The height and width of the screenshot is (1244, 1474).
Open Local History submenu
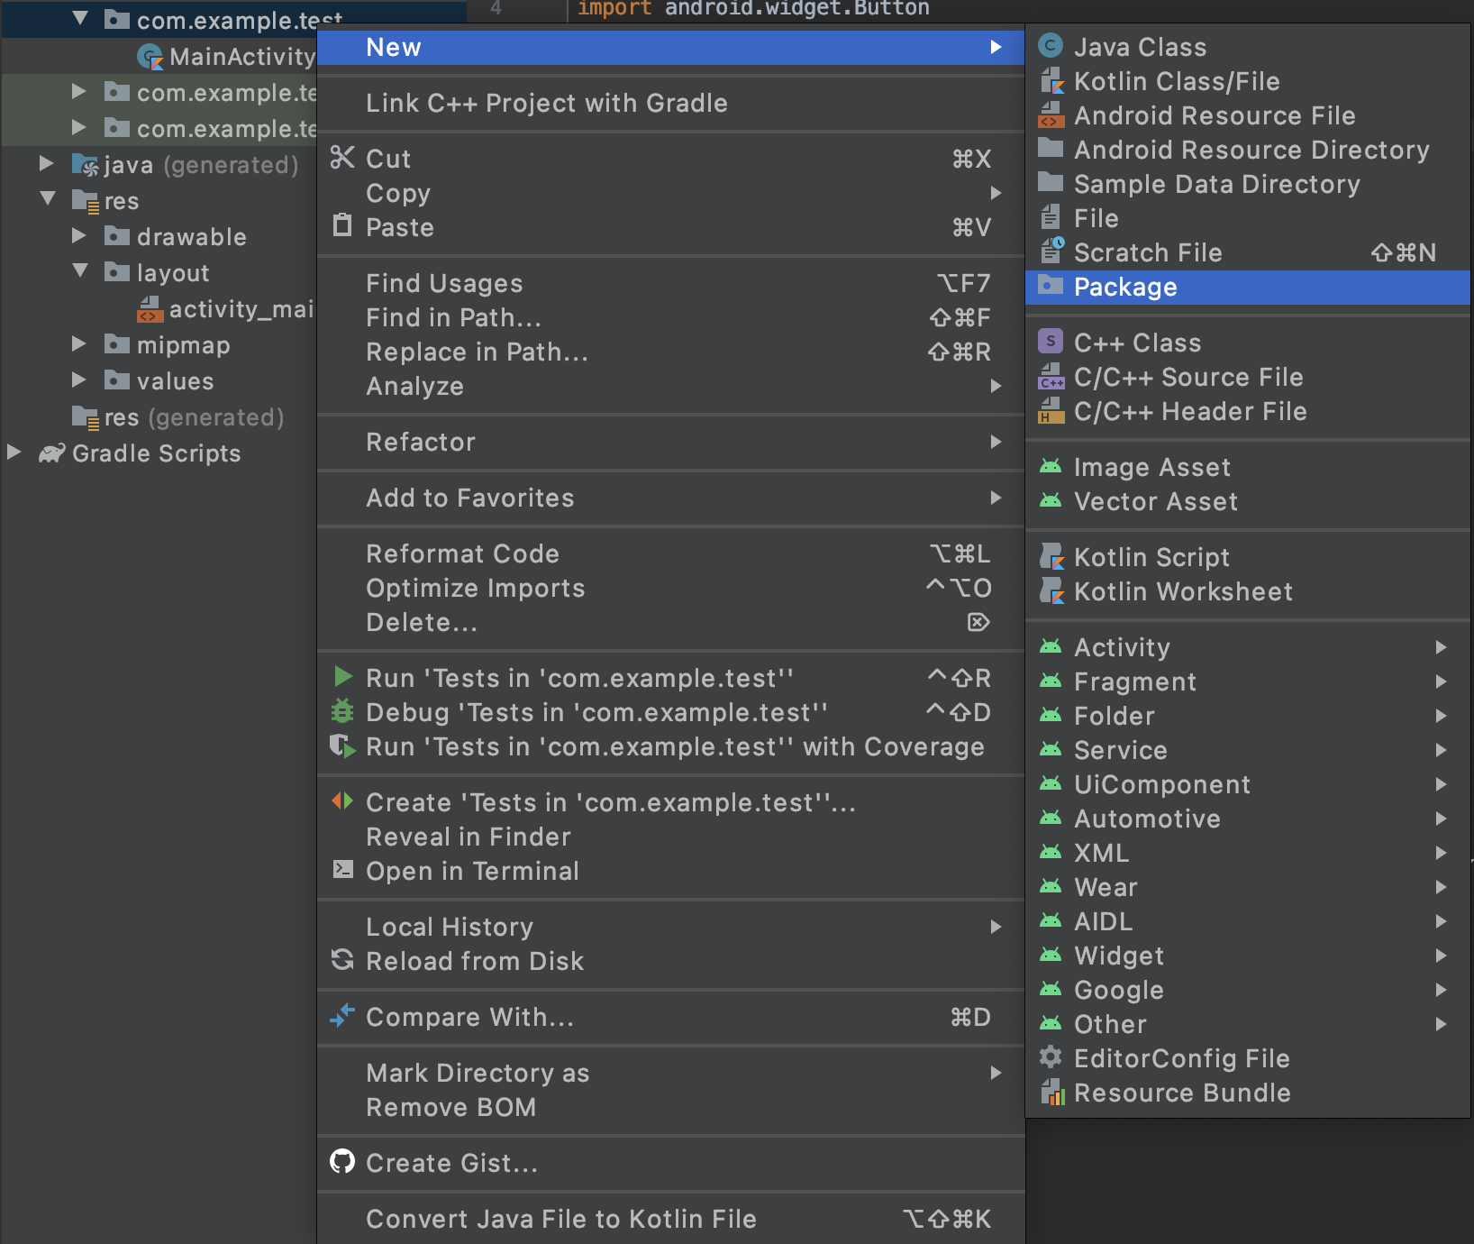click(x=670, y=927)
